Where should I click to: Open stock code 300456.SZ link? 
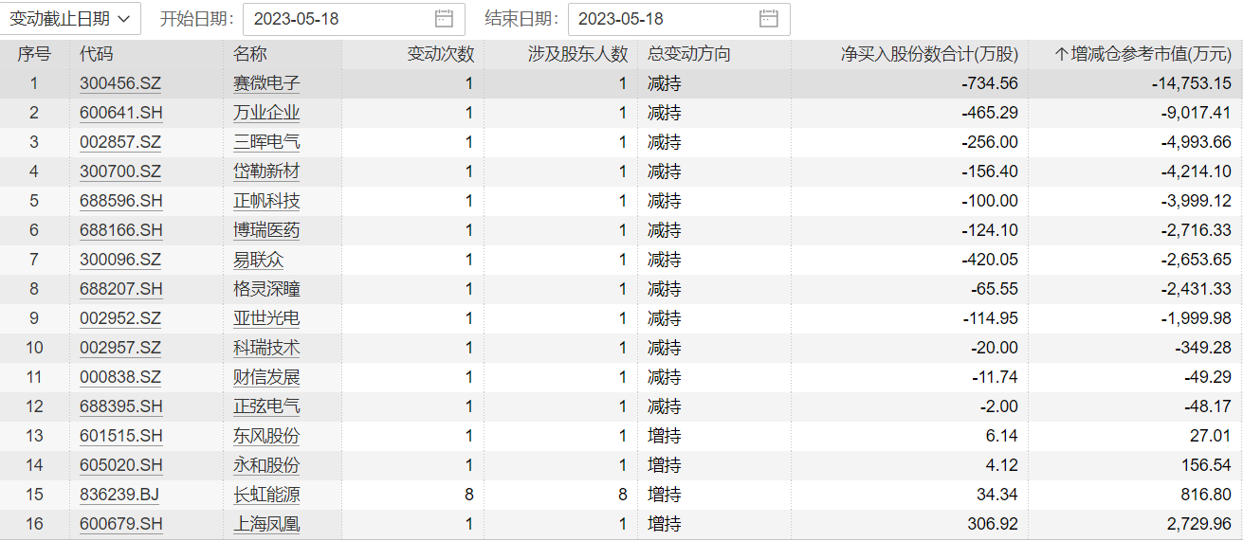[x=120, y=83]
